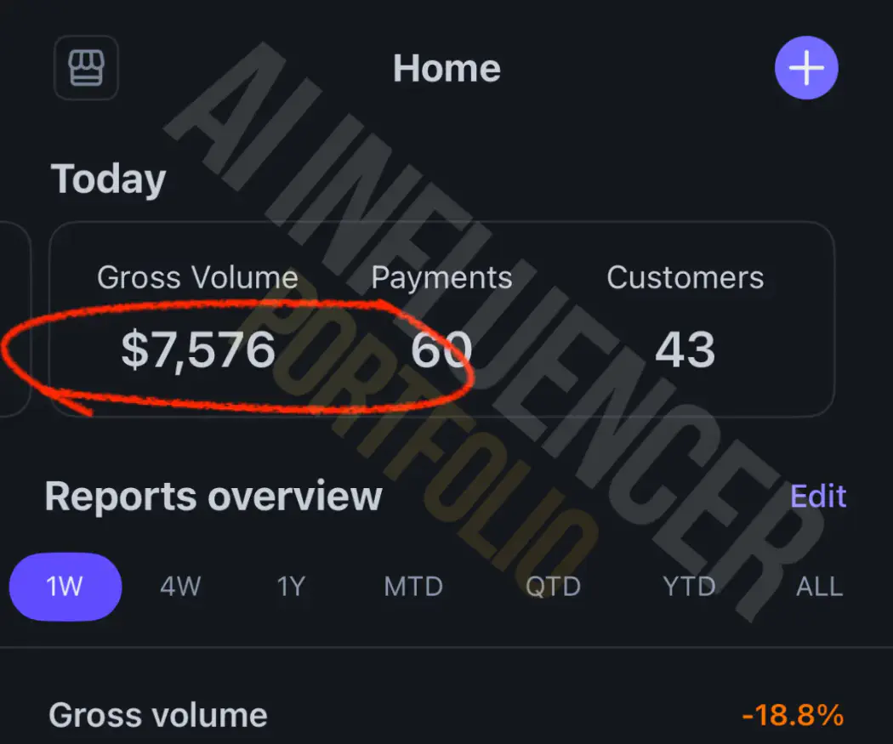Select the QTD range tab
The height and width of the screenshot is (744, 893).
coord(553,587)
